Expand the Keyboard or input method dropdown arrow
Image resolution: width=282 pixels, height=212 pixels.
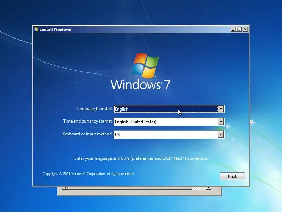coord(221,134)
